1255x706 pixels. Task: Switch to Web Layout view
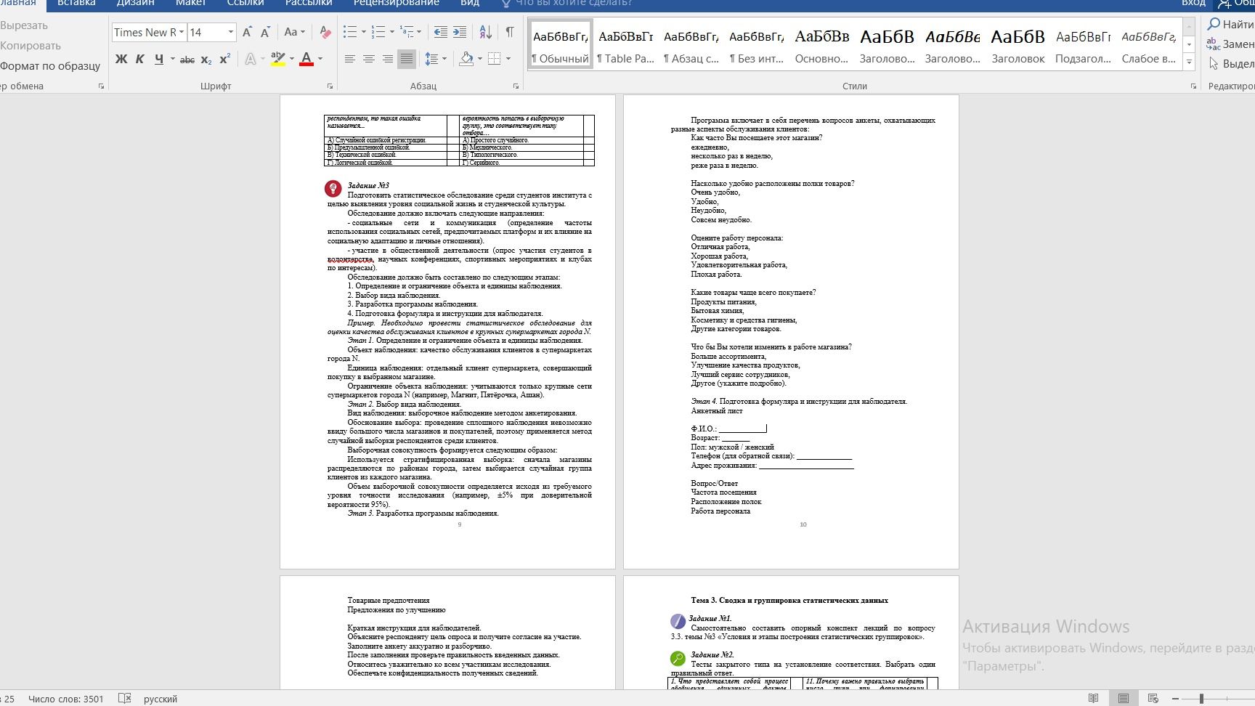coord(1153,699)
